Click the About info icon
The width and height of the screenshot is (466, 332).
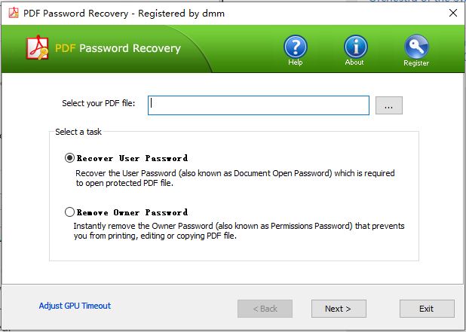pos(354,47)
